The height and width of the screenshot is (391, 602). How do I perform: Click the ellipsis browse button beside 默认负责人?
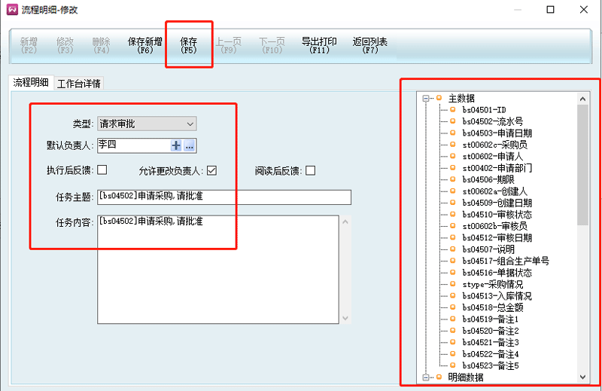tap(190, 146)
